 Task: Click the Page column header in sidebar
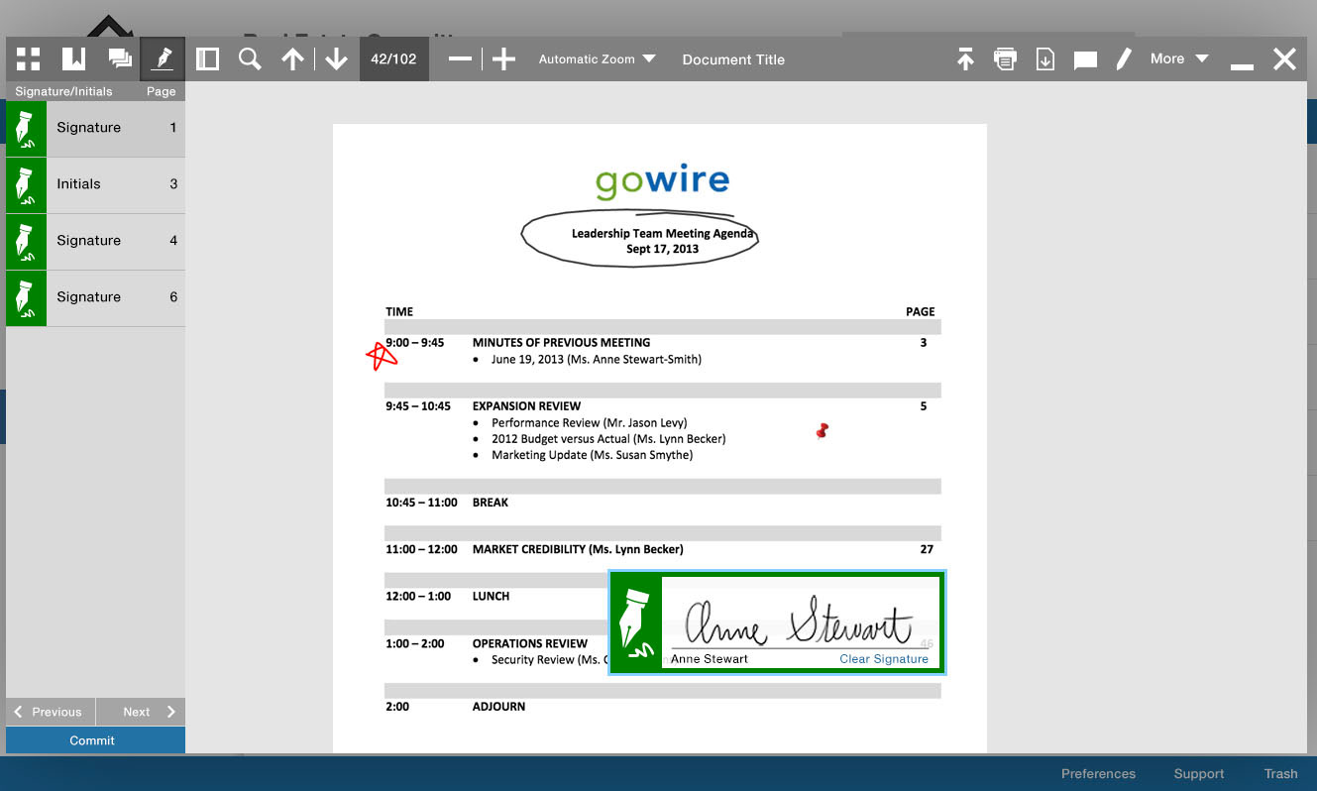[161, 91]
